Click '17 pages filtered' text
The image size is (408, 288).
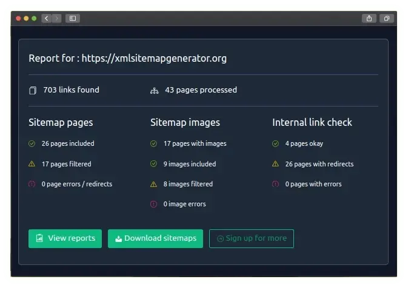pos(66,164)
